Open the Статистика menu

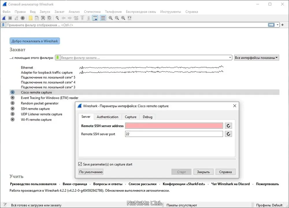92,12
